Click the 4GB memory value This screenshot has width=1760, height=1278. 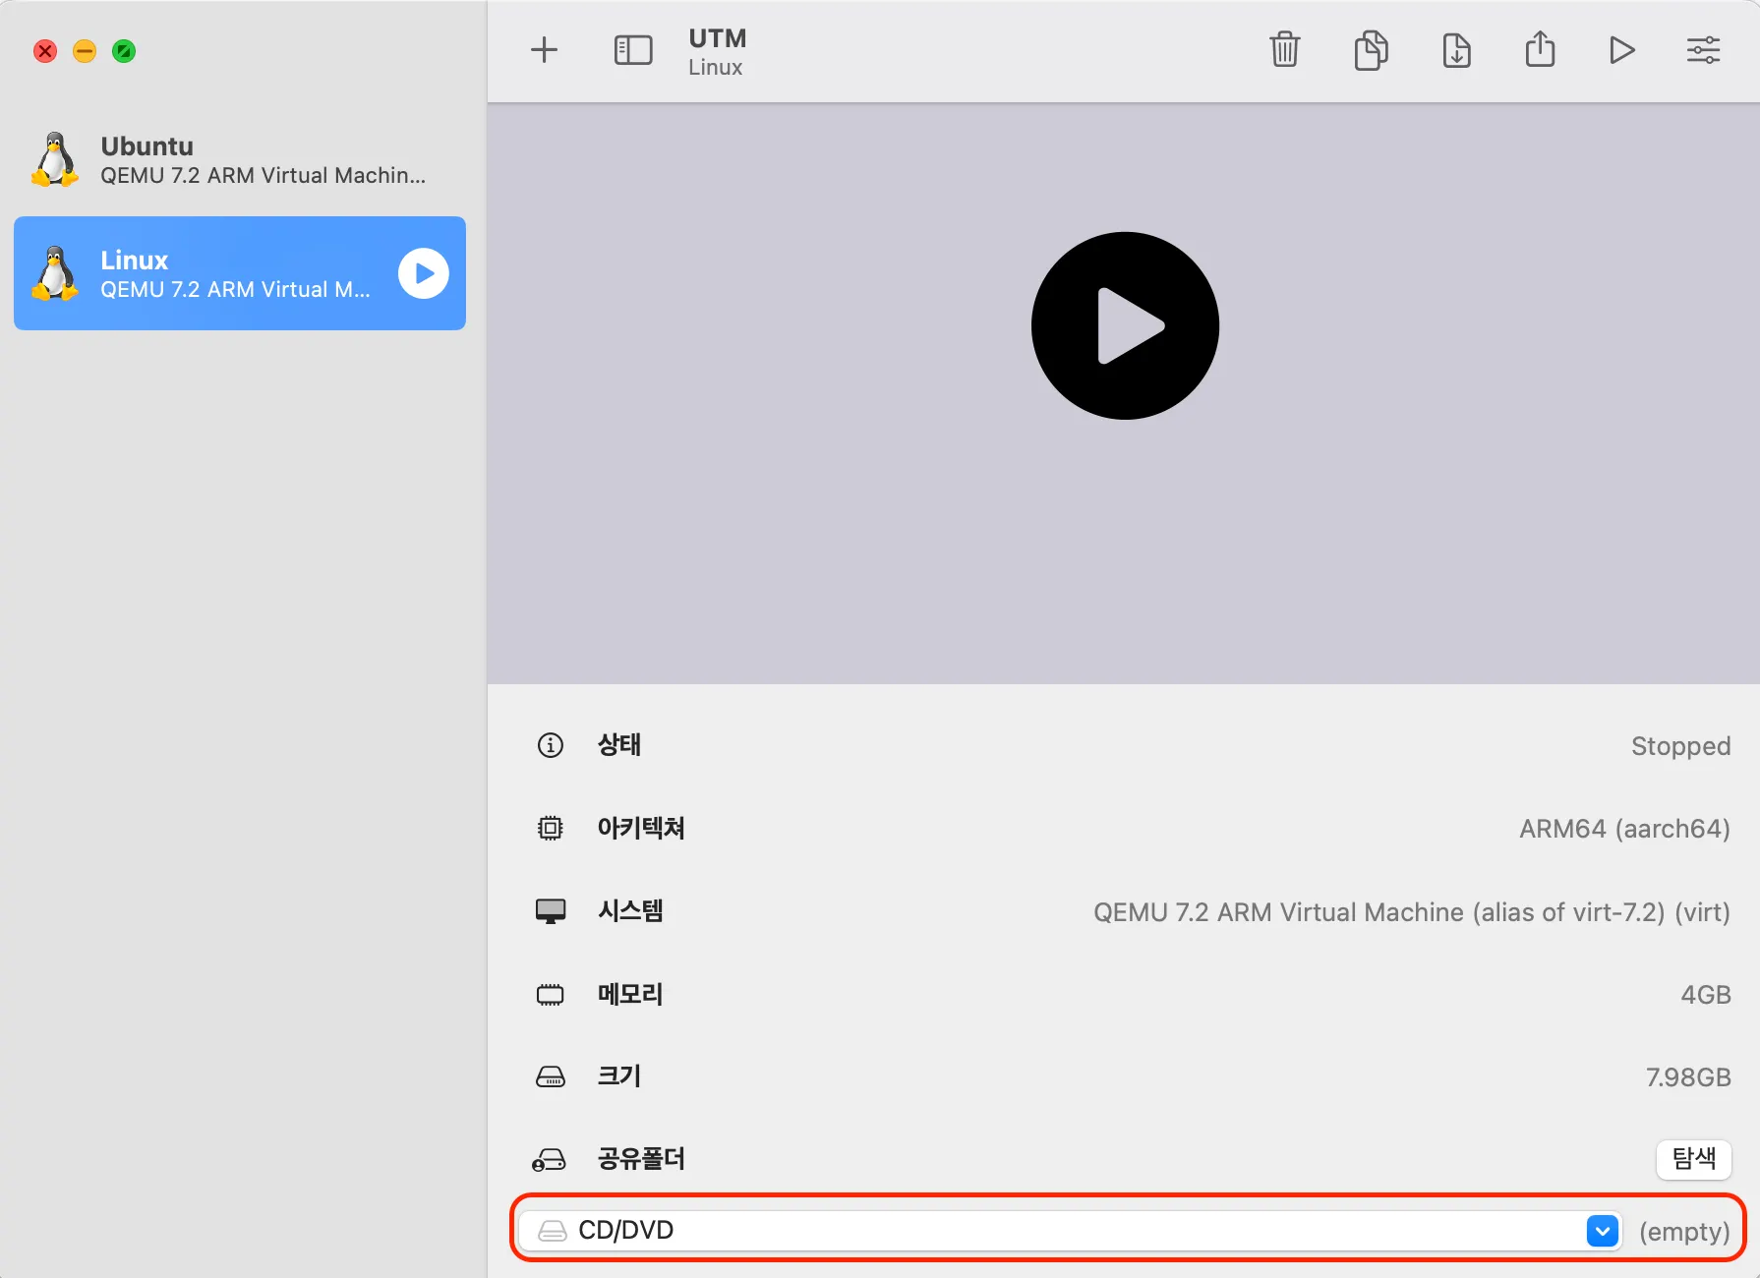click(1706, 995)
